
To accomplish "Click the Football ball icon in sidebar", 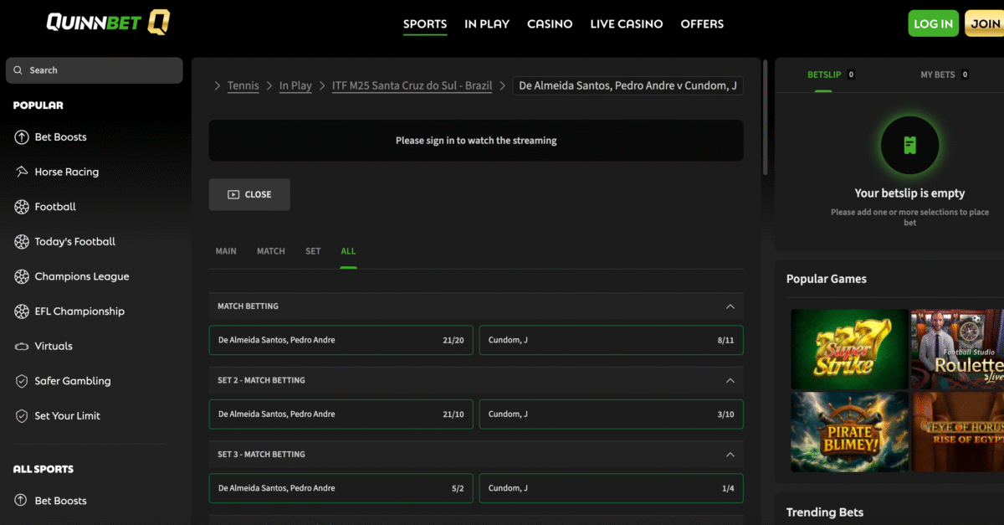I will point(22,207).
